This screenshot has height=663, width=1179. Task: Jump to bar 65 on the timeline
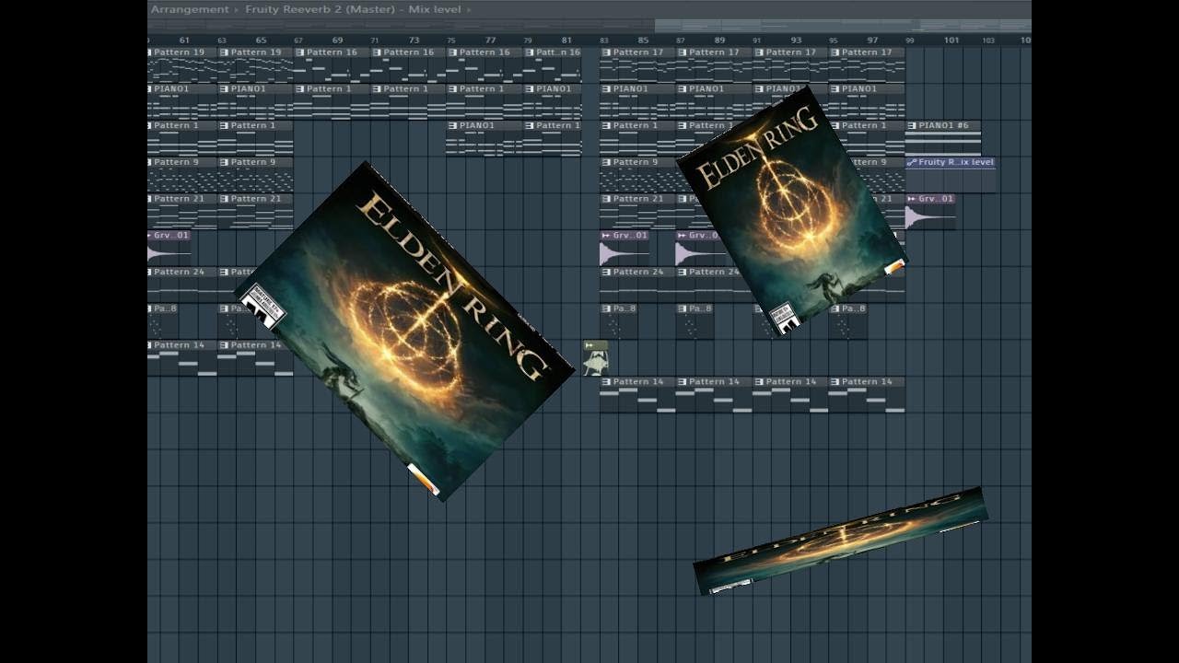point(262,41)
